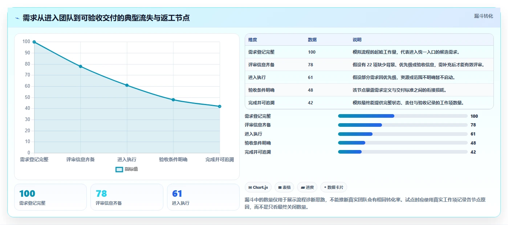Click the 数据卡片 tag chip
This screenshot has height=225, width=508.
[x=334, y=187]
